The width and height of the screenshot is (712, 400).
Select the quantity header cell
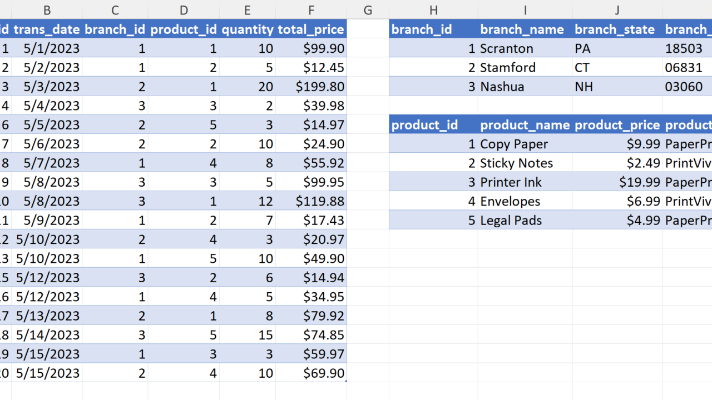point(248,29)
